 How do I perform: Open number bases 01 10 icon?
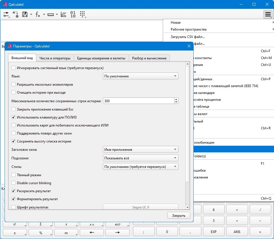73,14
